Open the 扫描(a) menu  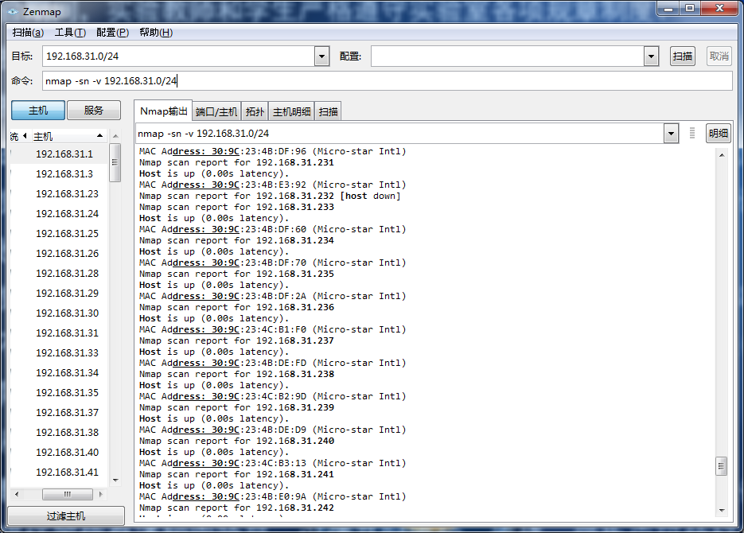coord(28,33)
